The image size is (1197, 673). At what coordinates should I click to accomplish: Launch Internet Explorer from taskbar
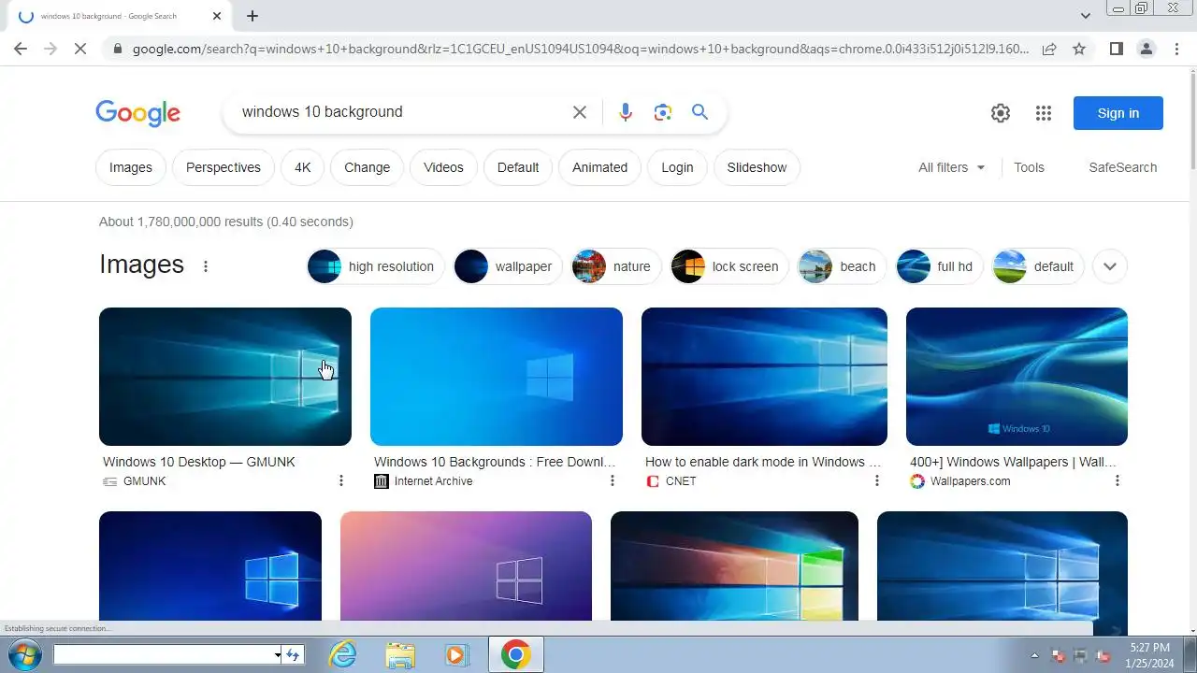click(x=343, y=655)
